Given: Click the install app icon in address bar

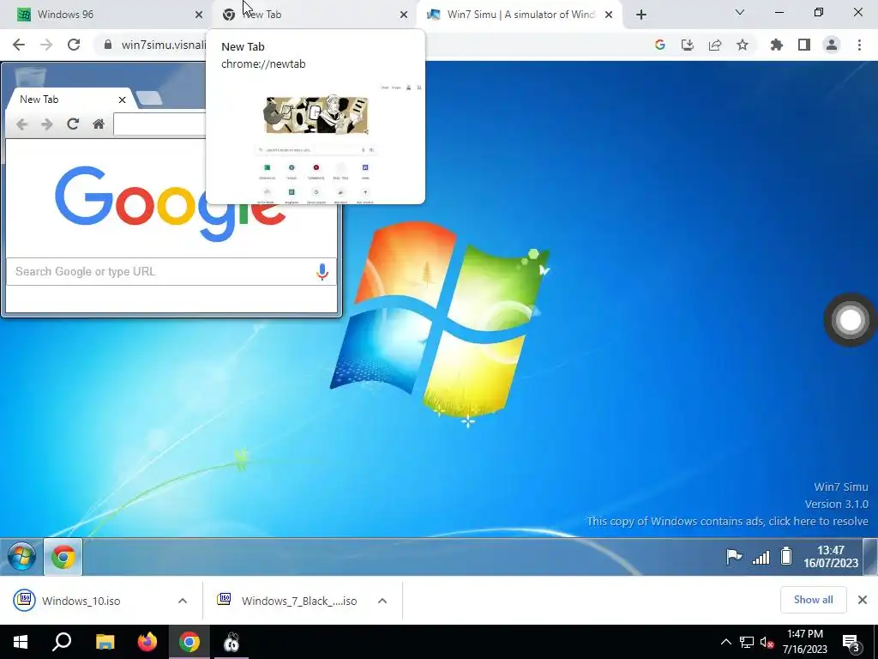Looking at the screenshot, I should [x=688, y=45].
